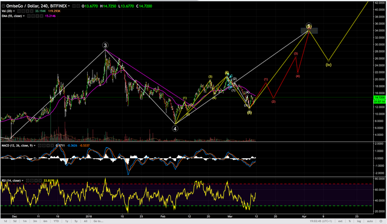Click the 19:02:45 (UTC+1) timezone clock
387x224 pixels.
[x=321, y=222]
